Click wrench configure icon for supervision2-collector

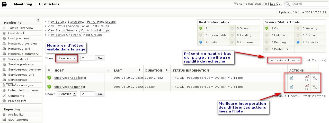pyautogui.click(x=314, y=78)
